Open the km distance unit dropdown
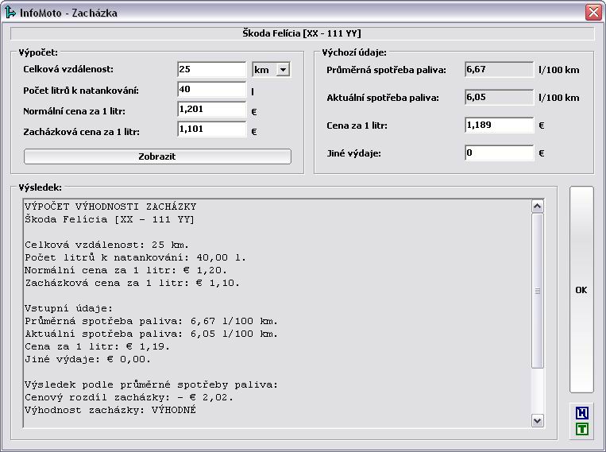Viewport: 606px width, 452px height. [x=283, y=70]
